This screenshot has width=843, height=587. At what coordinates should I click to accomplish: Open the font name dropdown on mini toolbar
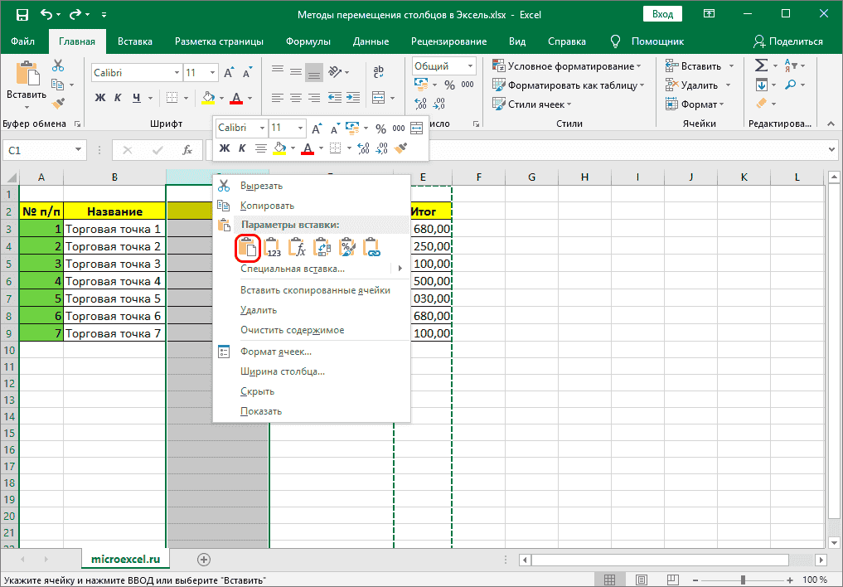point(262,128)
